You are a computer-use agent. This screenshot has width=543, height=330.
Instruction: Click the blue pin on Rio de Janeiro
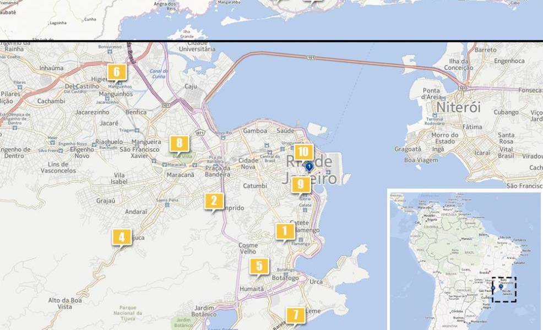(x=309, y=166)
